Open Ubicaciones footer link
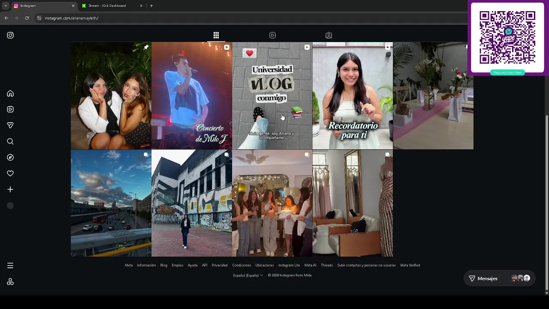This screenshot has width=549, height=309. coord(265,265)
